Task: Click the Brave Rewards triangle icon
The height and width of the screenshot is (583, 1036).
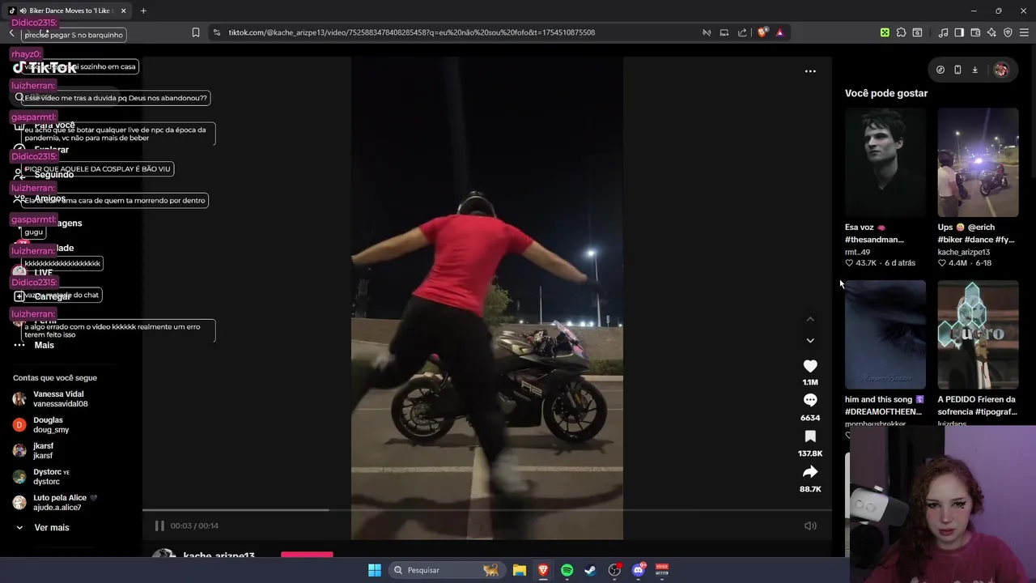Action: 779,32
